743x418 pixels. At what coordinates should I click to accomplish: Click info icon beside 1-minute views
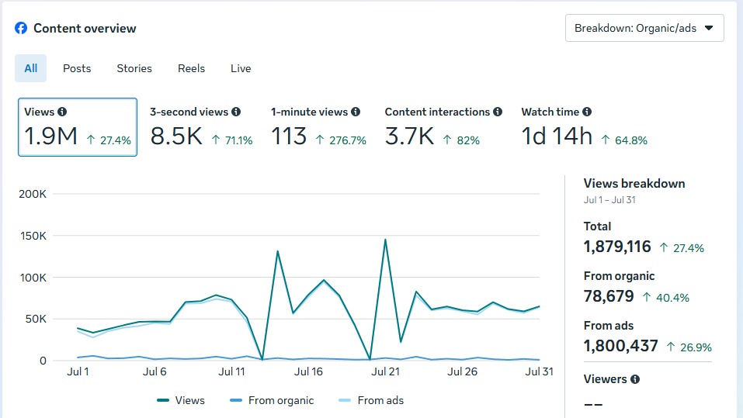356,112
